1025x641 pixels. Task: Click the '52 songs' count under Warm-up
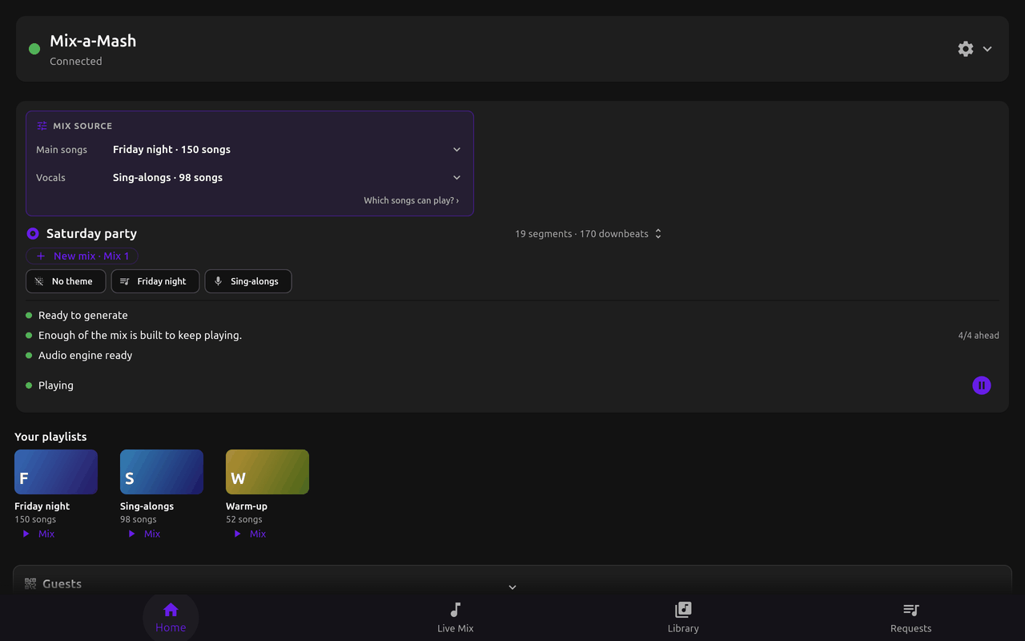coord(244,519)
